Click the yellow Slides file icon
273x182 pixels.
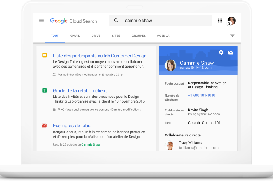[x=45, y=56]
